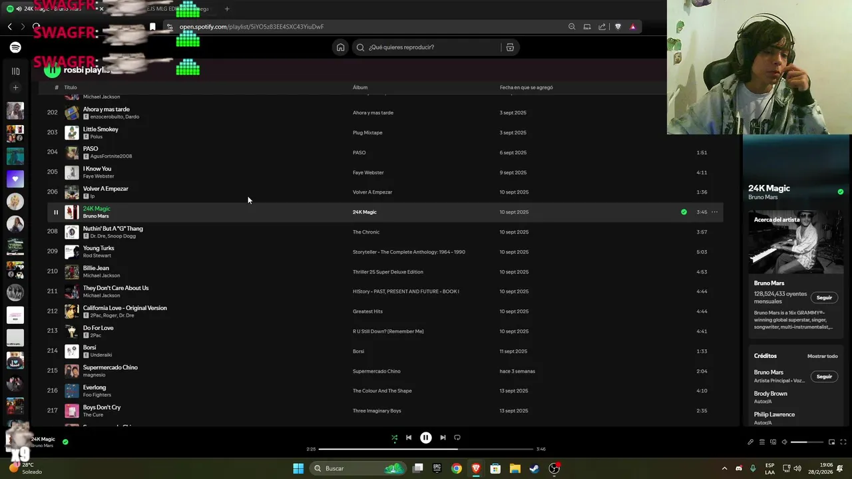Open Rod Stewart artist link
Image resolution: width=852 pixels, height=479 pixels.
click(x=97, y=255)
